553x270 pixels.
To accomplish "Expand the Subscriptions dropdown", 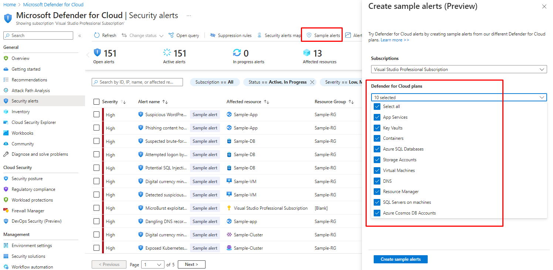I will [x=459, y=70].
